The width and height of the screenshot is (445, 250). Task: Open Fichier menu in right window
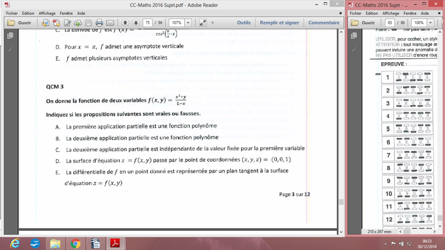click(355, 13)
